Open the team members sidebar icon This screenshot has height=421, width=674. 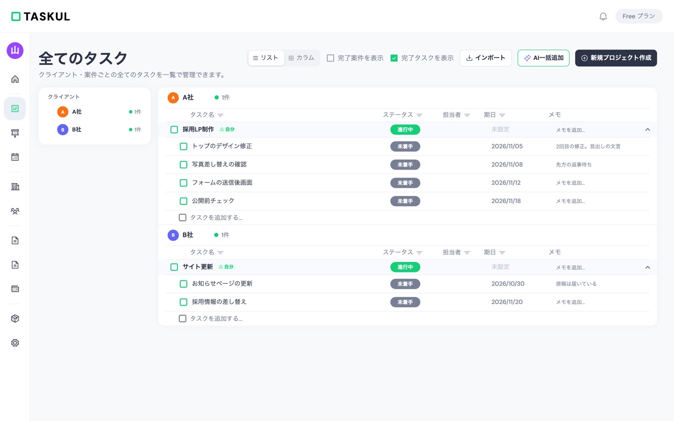15,211
